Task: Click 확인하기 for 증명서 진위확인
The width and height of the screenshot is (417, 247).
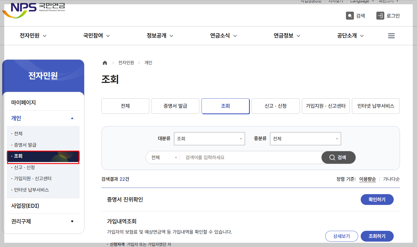Action: point(377,199)
